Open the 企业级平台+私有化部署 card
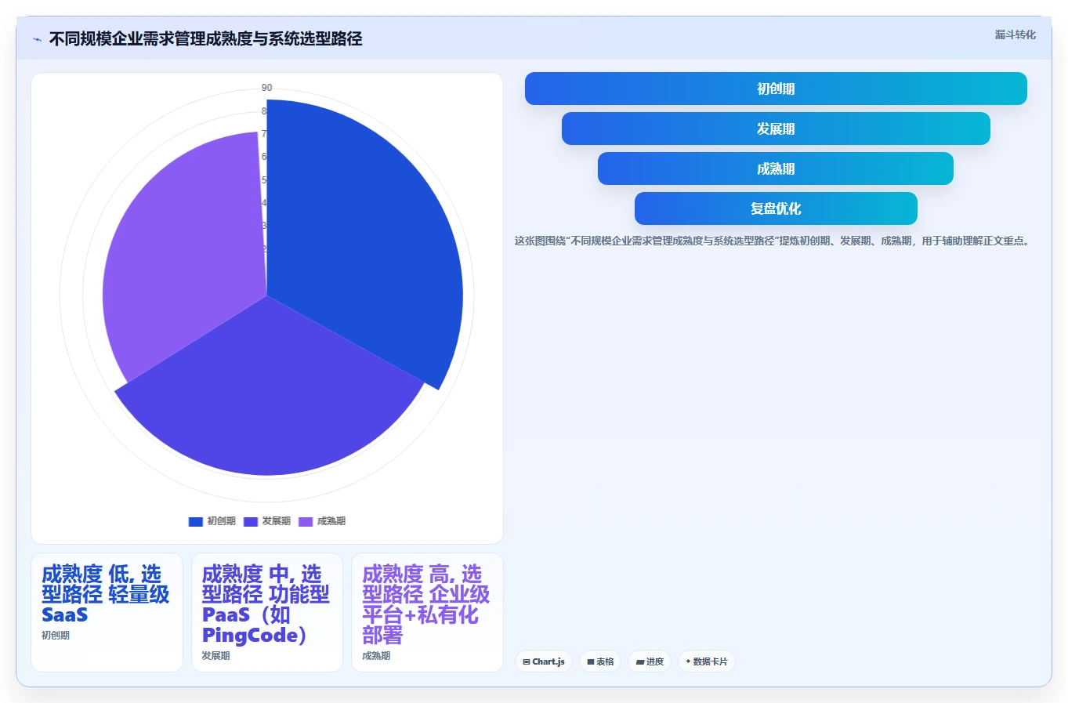1068x703 pixels. pos(427,612)
